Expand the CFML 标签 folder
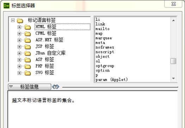 pyautogui.click(x=19, y=34)
